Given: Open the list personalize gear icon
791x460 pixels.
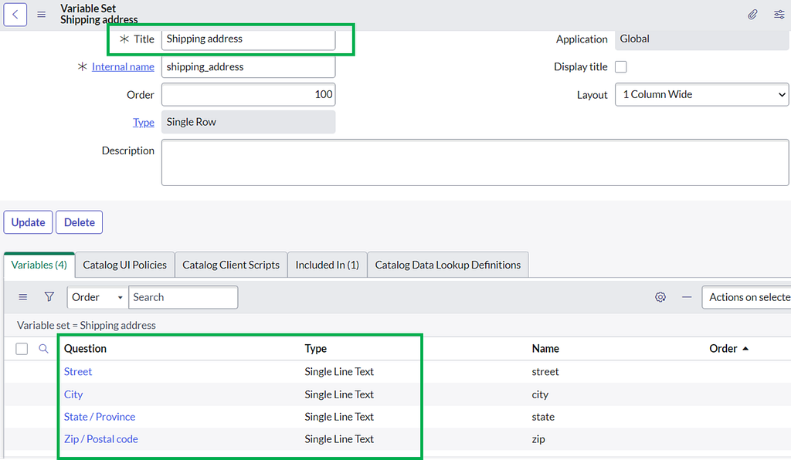Looking at the screenshot, I should pyautogui.click(x=660, y=297).
